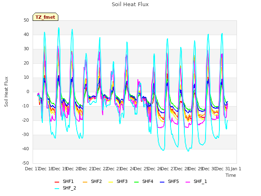Click the Dec 24 x-axis tick label
The image size is (261, 196).
point(128,169)
